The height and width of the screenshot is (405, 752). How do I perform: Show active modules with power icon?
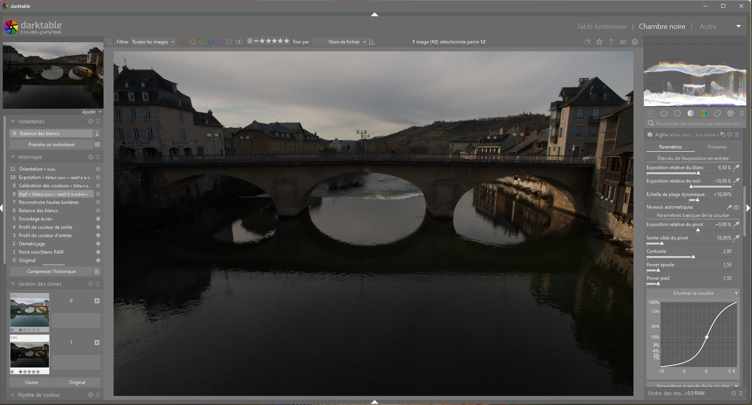tap(664, 113)
